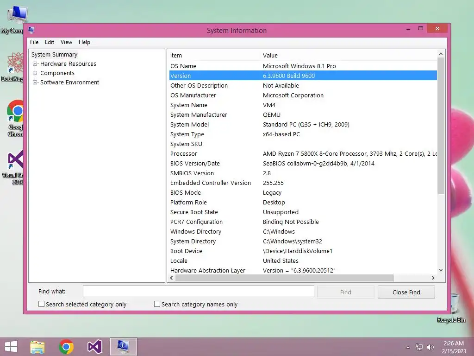Open the taskbar clock and date
This screenshot has width=474, height=356.
[454, 347]
